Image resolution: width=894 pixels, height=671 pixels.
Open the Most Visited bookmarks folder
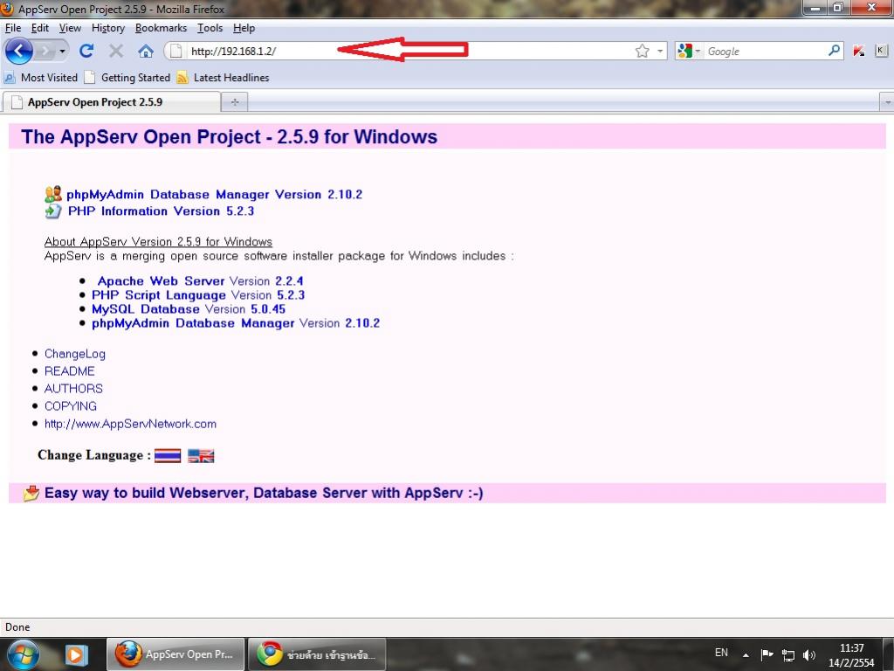click(x=40, y=78)
